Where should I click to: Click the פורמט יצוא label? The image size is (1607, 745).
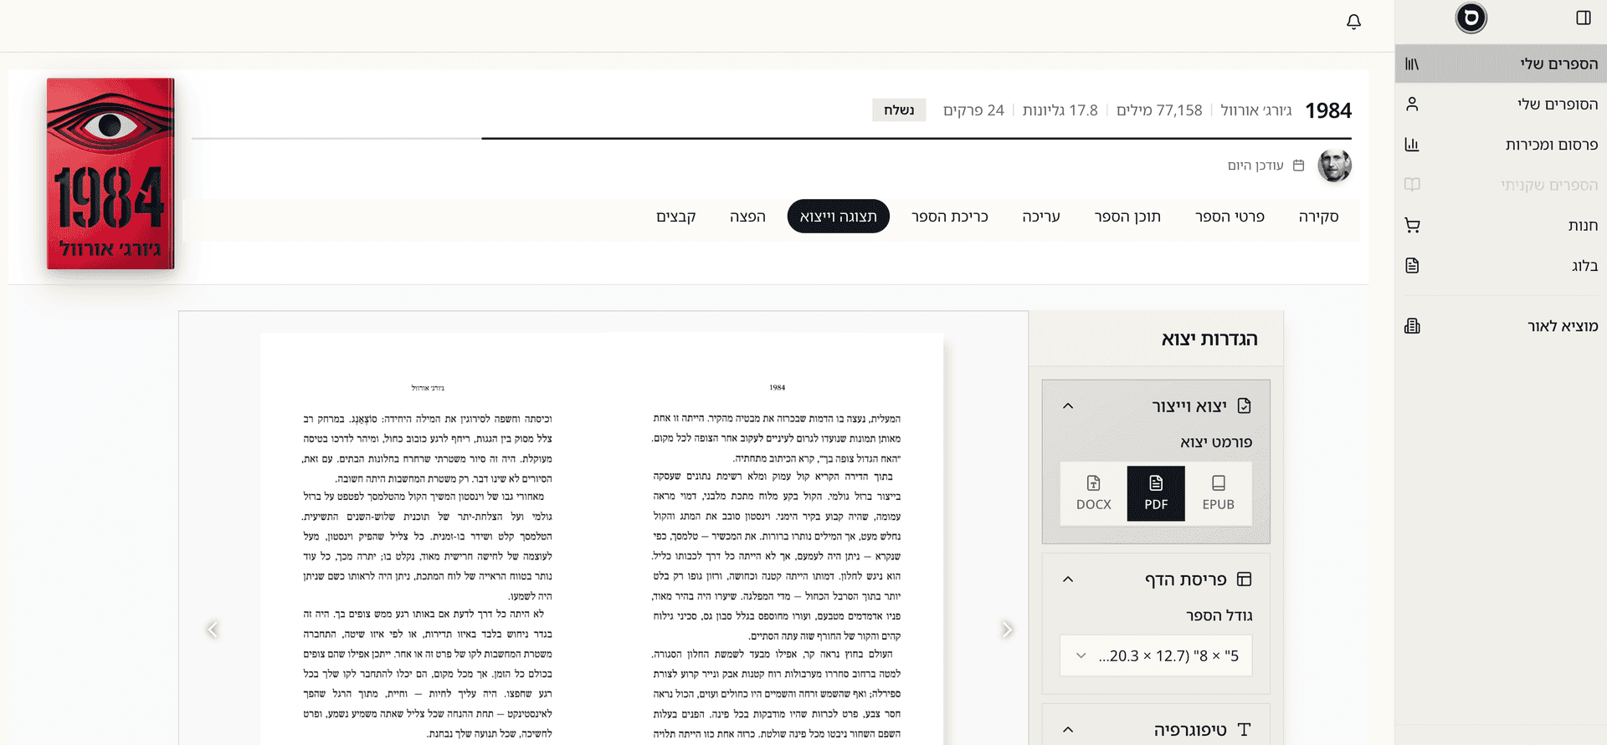[1216, 442]
